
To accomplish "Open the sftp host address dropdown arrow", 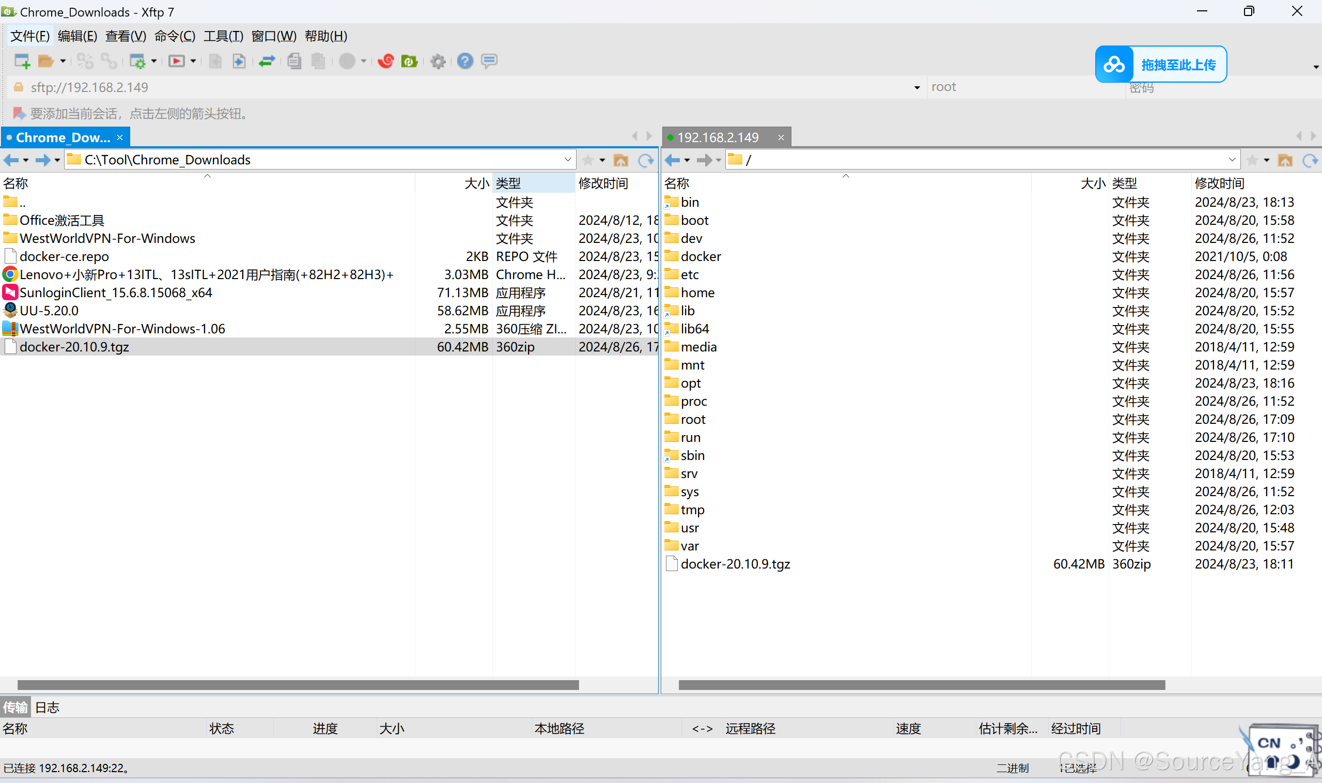I will [x=916, y=87].
